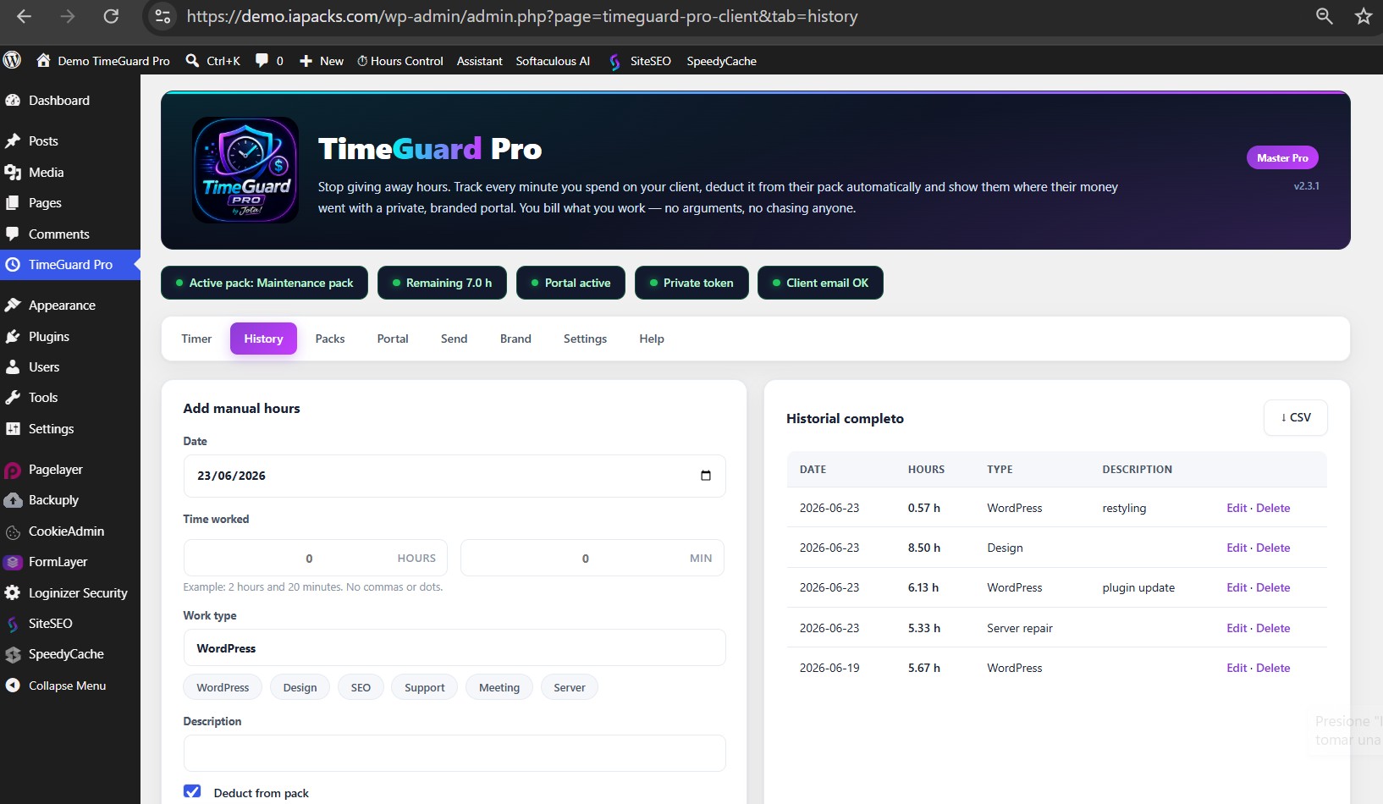Visit site via the home icon
The width and height of the screenshot is (1383, 804).
point(43,60)
